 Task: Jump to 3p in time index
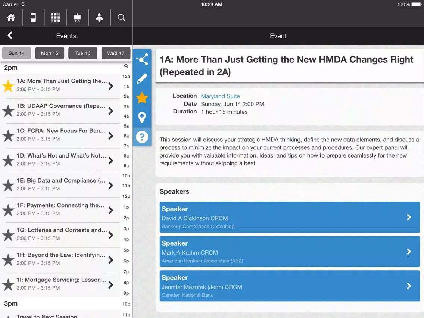tap(126, 228)
